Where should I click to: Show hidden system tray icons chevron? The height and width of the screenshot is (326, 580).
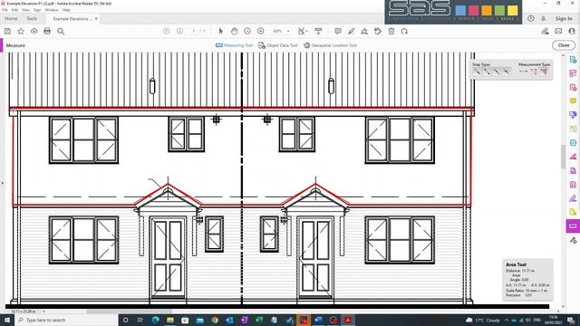point(507,320)
